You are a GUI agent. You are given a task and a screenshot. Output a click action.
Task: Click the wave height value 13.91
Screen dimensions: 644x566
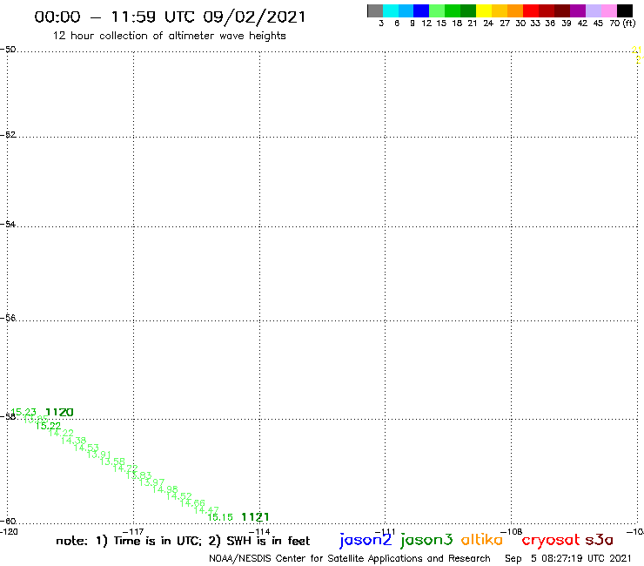tap(99, 455)
